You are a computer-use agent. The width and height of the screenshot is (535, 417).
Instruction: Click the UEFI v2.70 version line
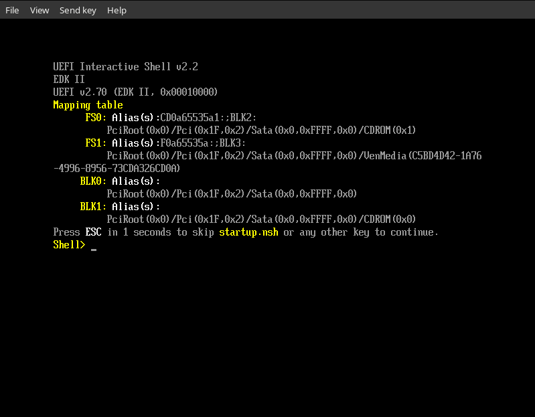coord(135,92)
